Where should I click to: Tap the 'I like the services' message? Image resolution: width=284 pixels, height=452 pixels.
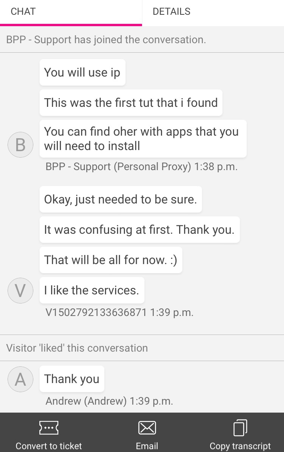[x=92, y=290]
